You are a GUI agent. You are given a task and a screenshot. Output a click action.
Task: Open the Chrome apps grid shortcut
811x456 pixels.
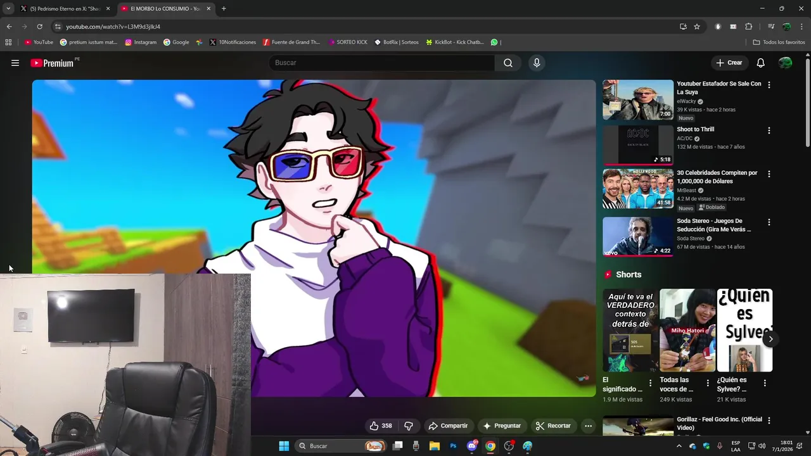point(8,42)
